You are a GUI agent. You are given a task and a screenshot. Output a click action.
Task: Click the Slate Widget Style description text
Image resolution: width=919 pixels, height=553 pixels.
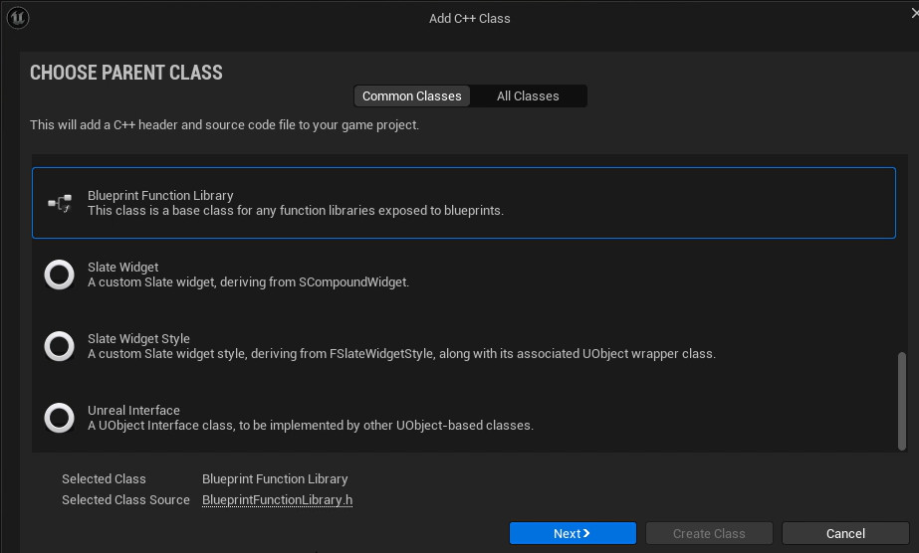tap(401, 353)
